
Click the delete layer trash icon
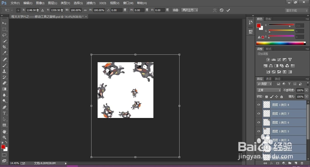302,163
